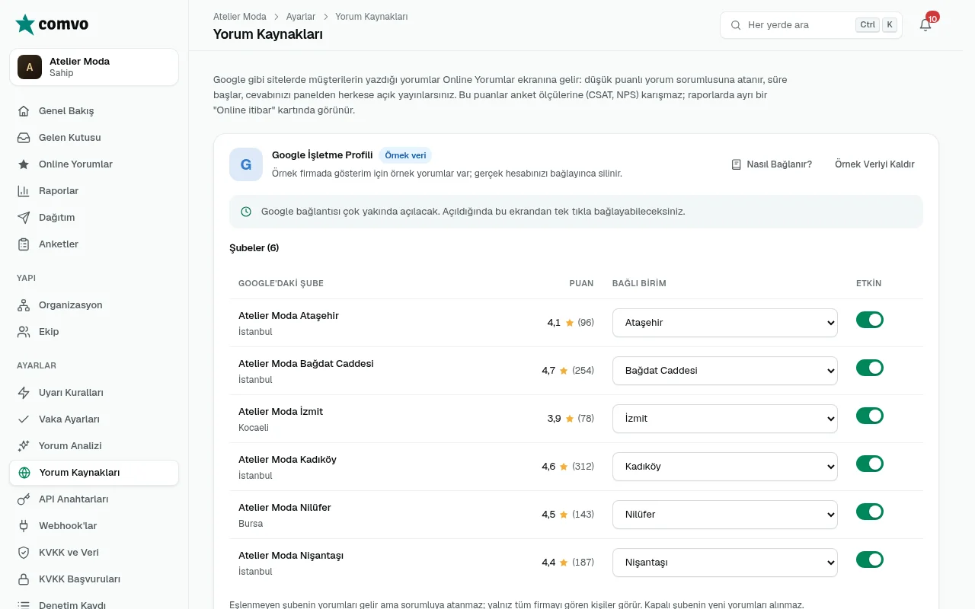Click the Örnek veri badge
The height and width of the screenshot is (609, 975).
(405, 155)
